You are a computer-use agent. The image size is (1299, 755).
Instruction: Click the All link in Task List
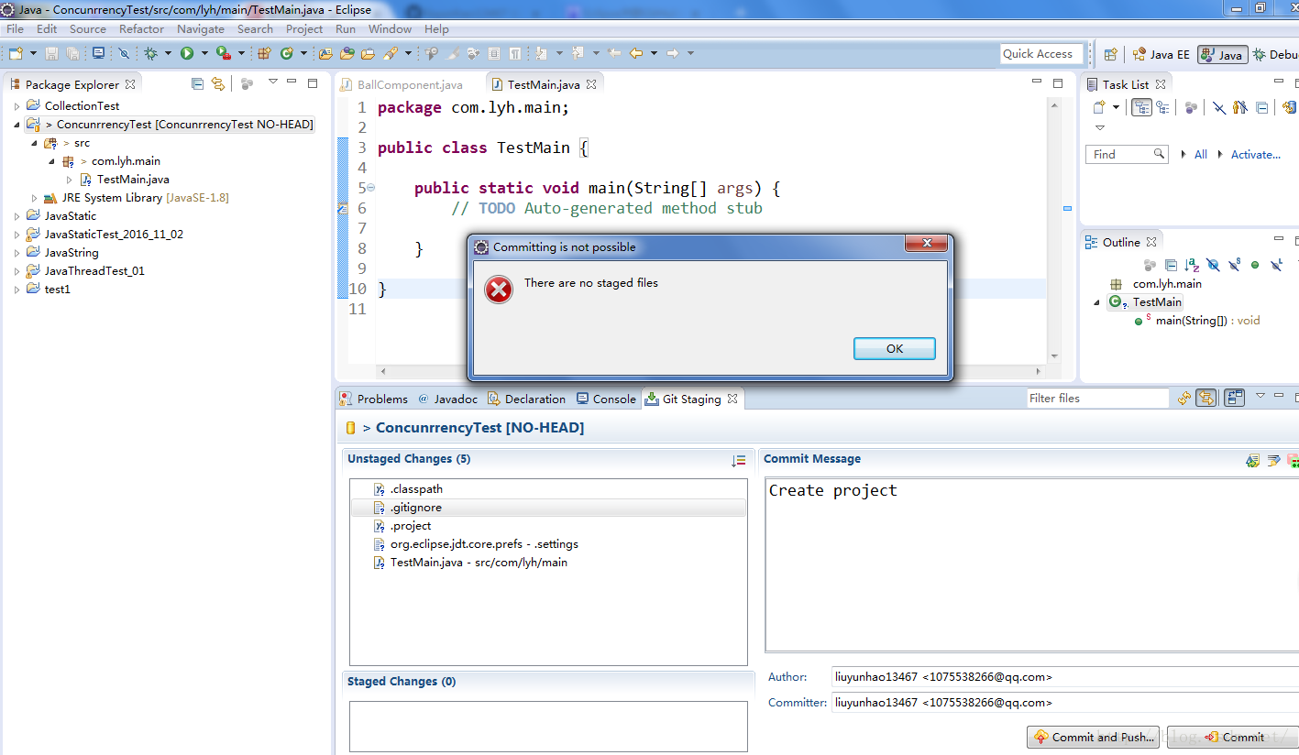[x=1200, y=155]
